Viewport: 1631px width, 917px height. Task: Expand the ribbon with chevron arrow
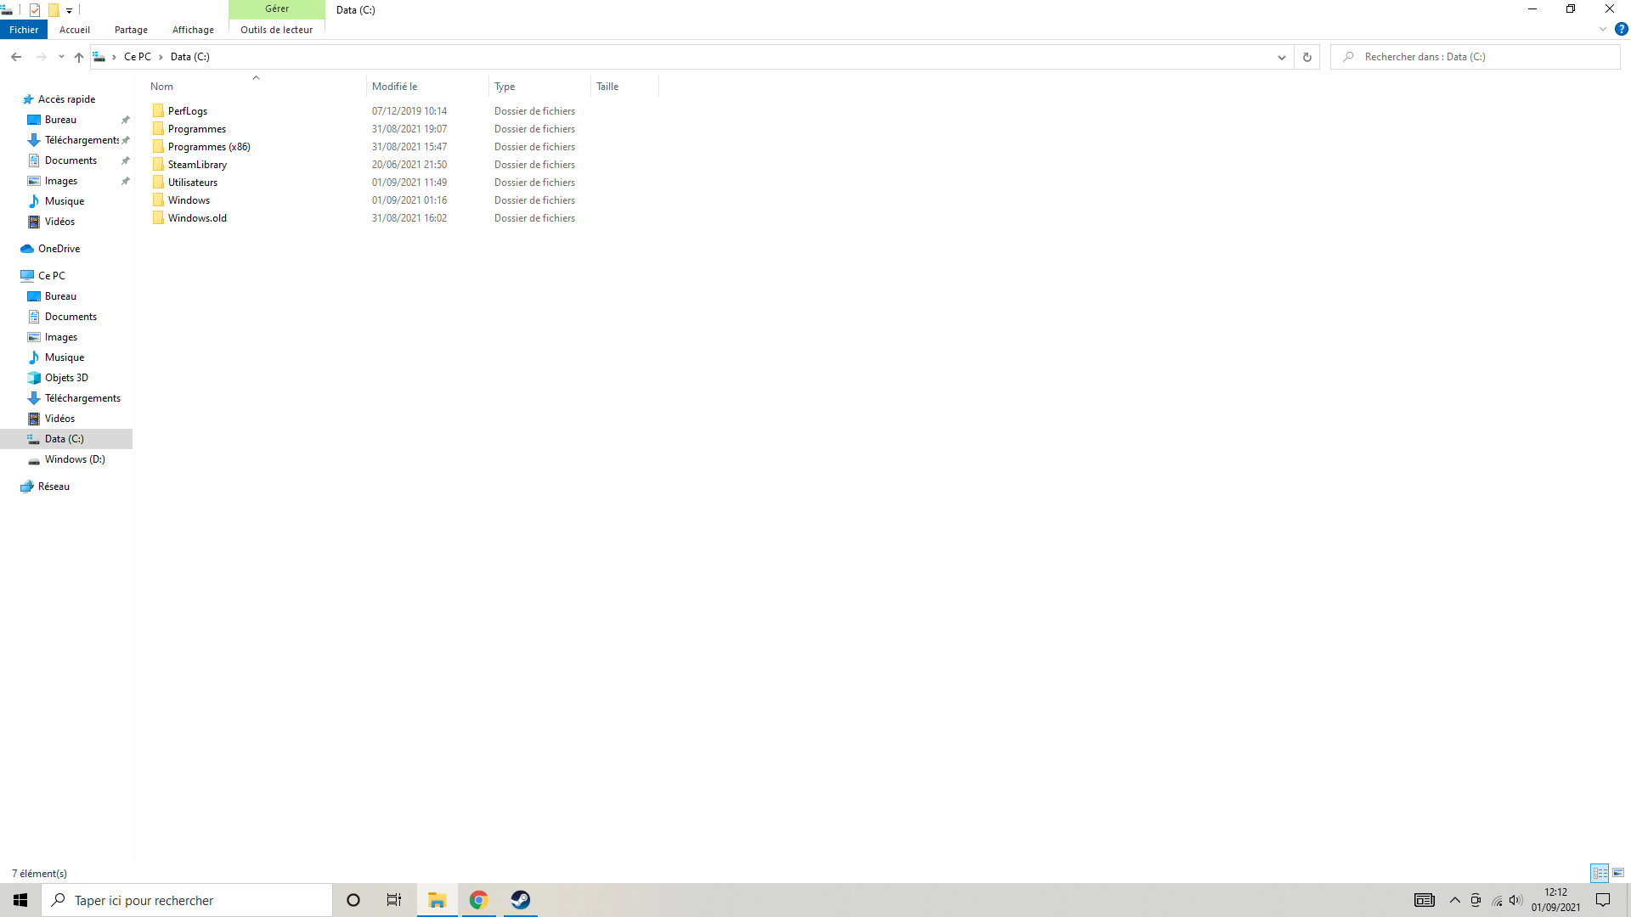click(x=1602, y=29)
